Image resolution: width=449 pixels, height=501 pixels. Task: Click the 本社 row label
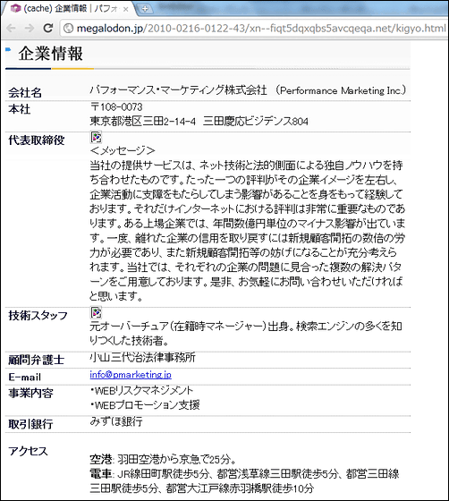point(20,109)
